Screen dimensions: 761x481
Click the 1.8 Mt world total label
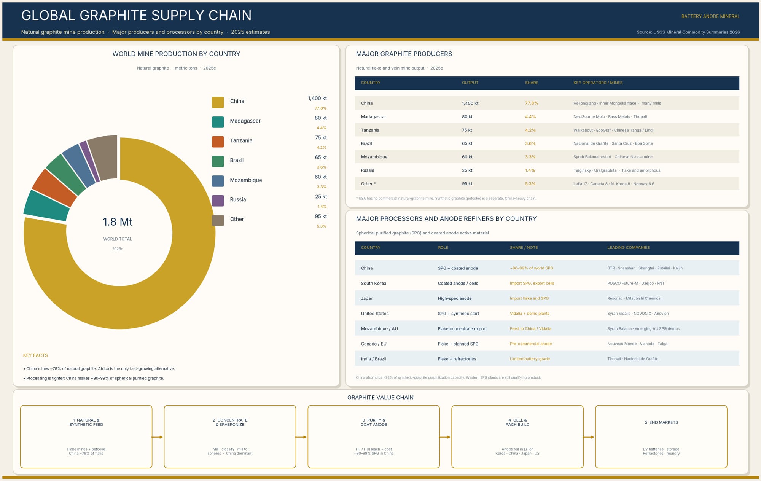tap(118, 222)
